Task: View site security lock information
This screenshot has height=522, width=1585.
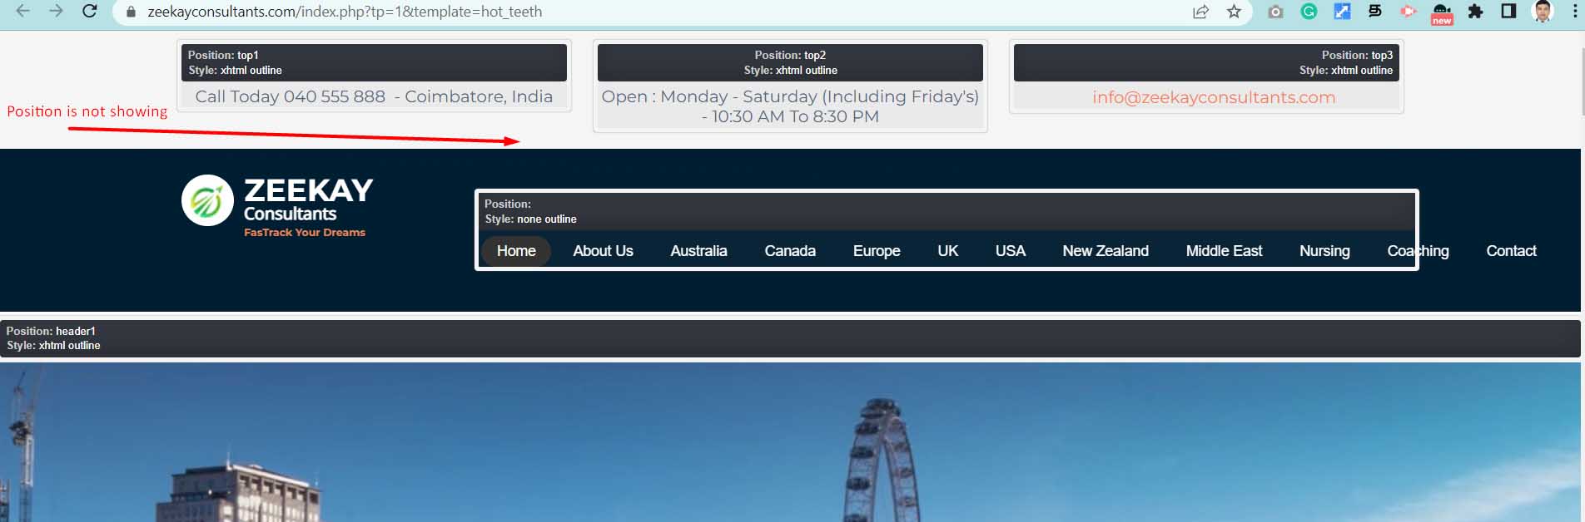Action: tap(131, 12)
